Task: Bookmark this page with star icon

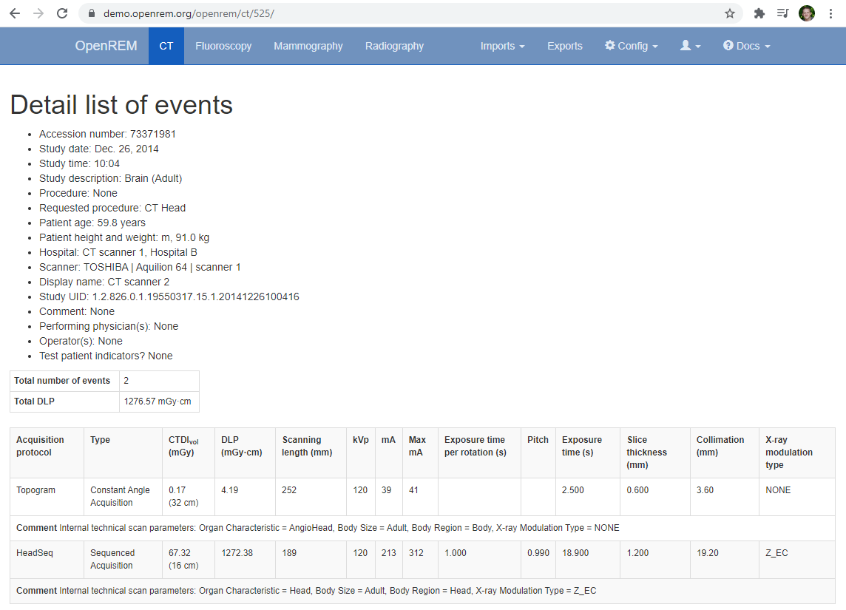Action: point(730,13)
